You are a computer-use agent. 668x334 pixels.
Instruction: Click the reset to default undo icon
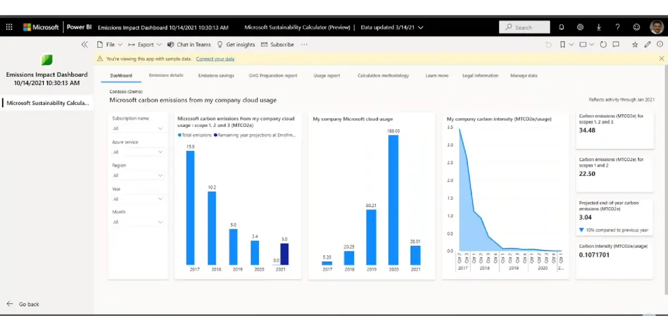pyautogui.click(x=549, y=45)
